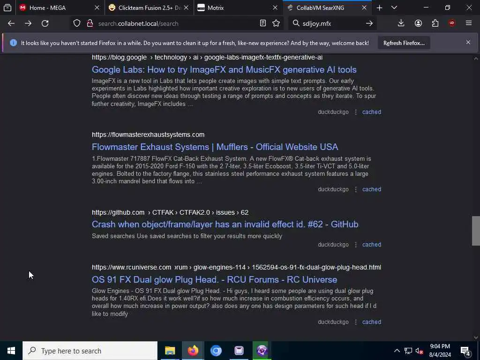Click the Firefox taskbar icon
This screenshot has width=480, height=360.
(x=193, y=351)
